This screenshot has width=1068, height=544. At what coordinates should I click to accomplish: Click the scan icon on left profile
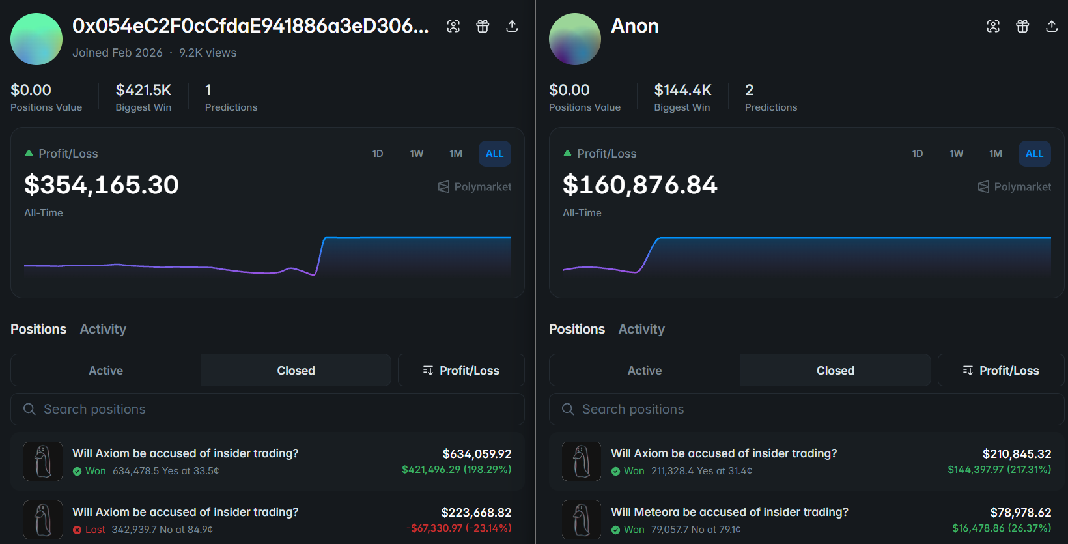tap(453, 26)
